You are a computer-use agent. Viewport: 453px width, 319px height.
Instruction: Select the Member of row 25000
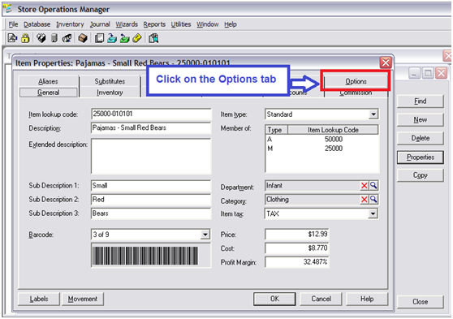(x=321, y=149)
